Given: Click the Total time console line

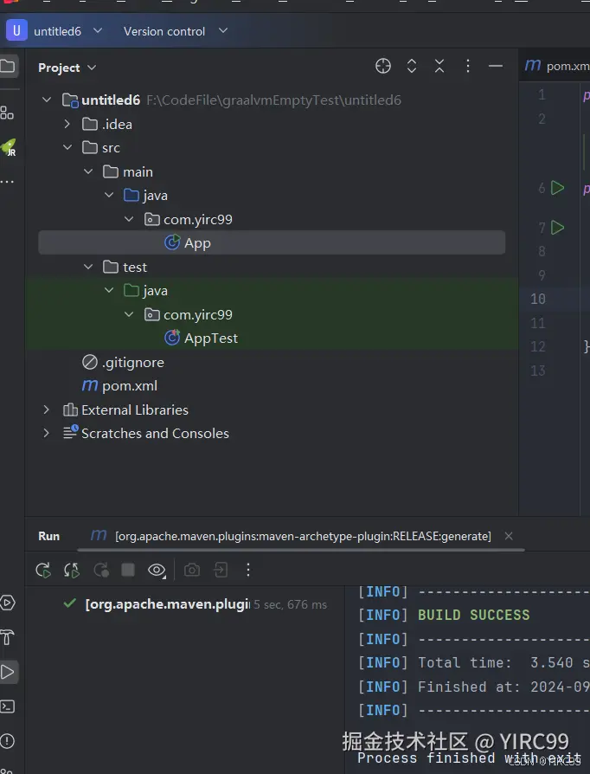Looking at the screenshot, I should pos(473,662).
